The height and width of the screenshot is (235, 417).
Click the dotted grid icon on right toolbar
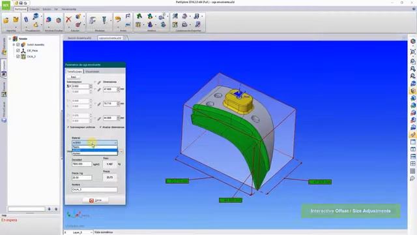click(x=412, y=171)
